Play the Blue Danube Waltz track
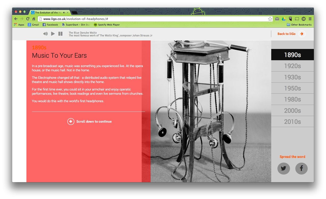The image size is (326, 199). [53, 34]
